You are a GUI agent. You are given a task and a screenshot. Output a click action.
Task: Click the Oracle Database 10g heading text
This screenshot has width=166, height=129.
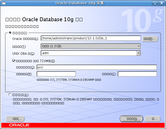pyautogui.click(x=44, y=19)
